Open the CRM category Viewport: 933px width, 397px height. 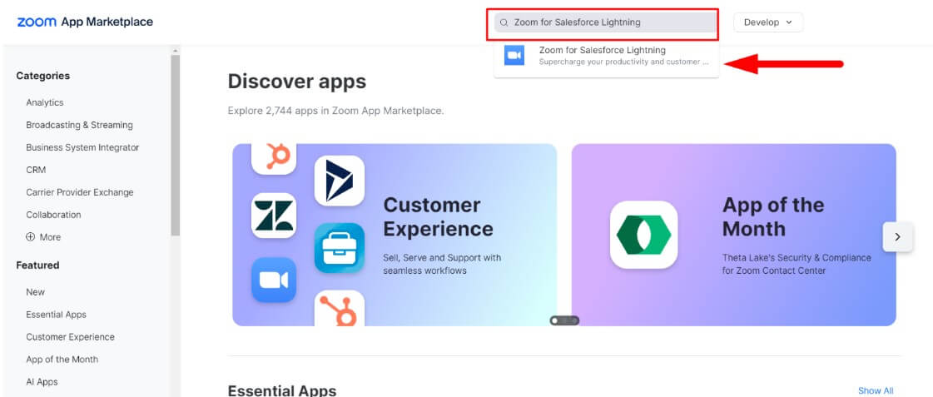pos(36,170)
